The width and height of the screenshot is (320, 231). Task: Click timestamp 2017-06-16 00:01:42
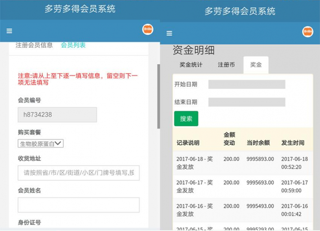click(x=294, y=210)
